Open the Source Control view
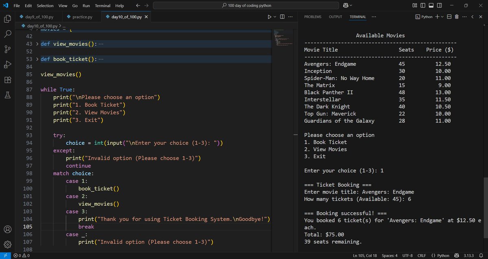This screenshot has width=488, height=259. pyautogui.click(x=7, y=49)
